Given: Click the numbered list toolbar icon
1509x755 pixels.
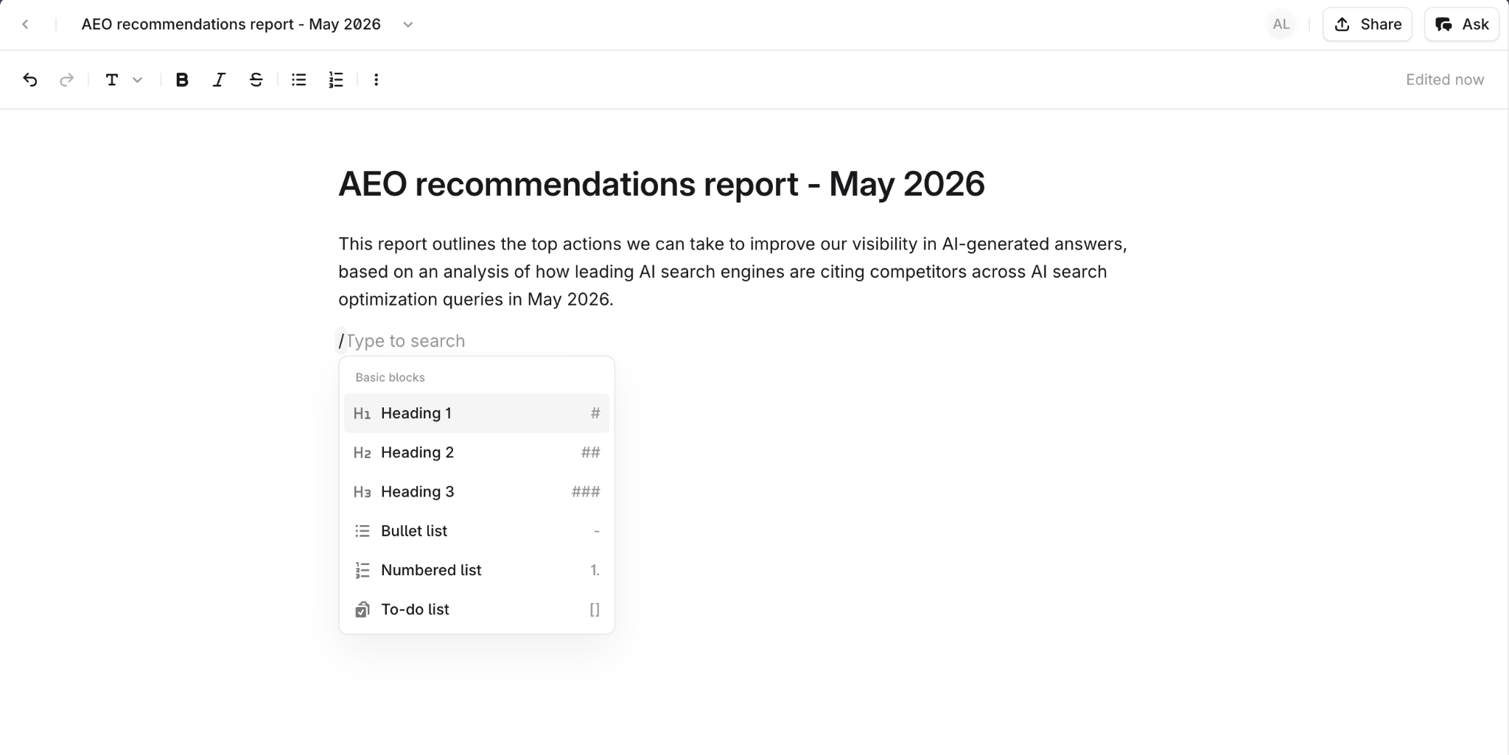Looking at the screenshot, I should click(336, 80).
